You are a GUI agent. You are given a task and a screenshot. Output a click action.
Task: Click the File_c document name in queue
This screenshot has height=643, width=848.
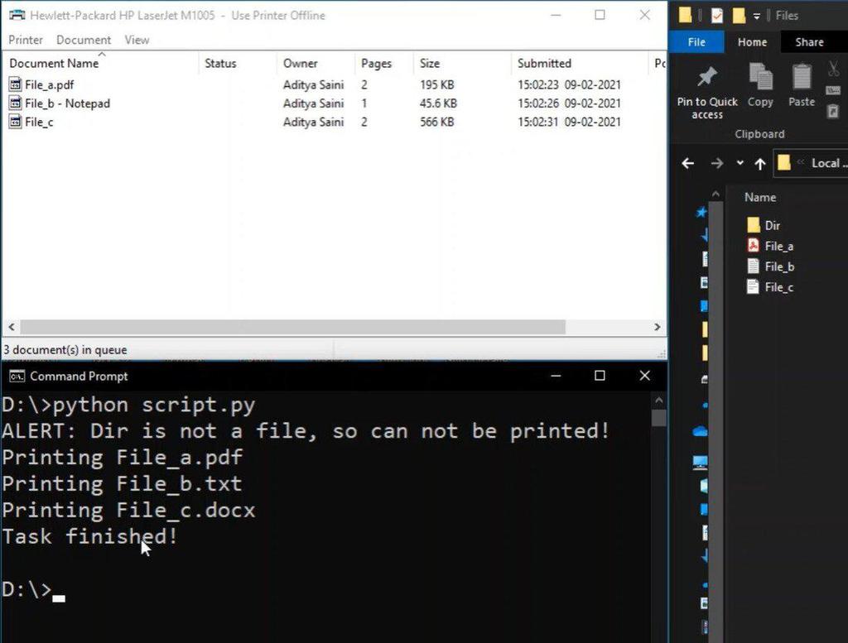pos(39,122)
